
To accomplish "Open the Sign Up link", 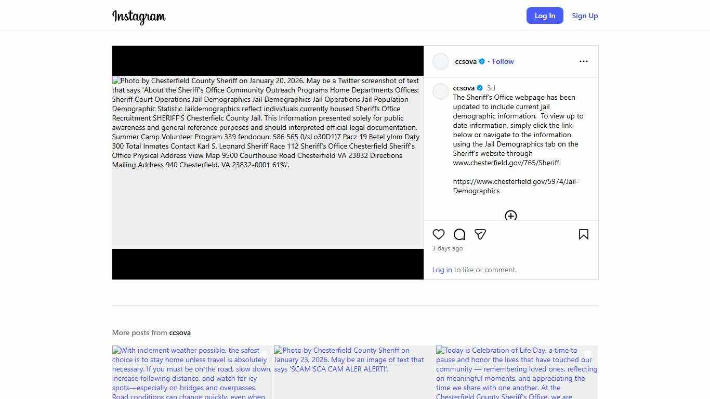I will pyautogui.click(x=585, y=16).
